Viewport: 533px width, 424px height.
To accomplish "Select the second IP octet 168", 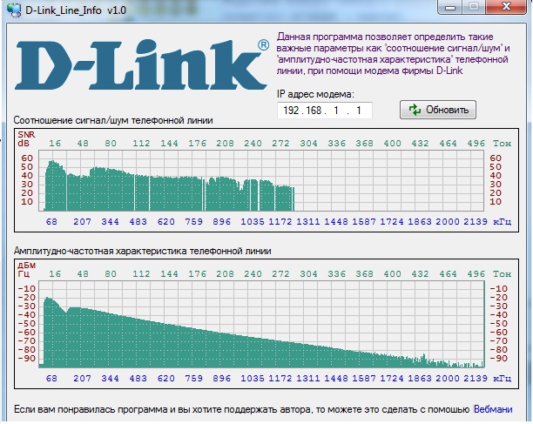I will [314, 111].
